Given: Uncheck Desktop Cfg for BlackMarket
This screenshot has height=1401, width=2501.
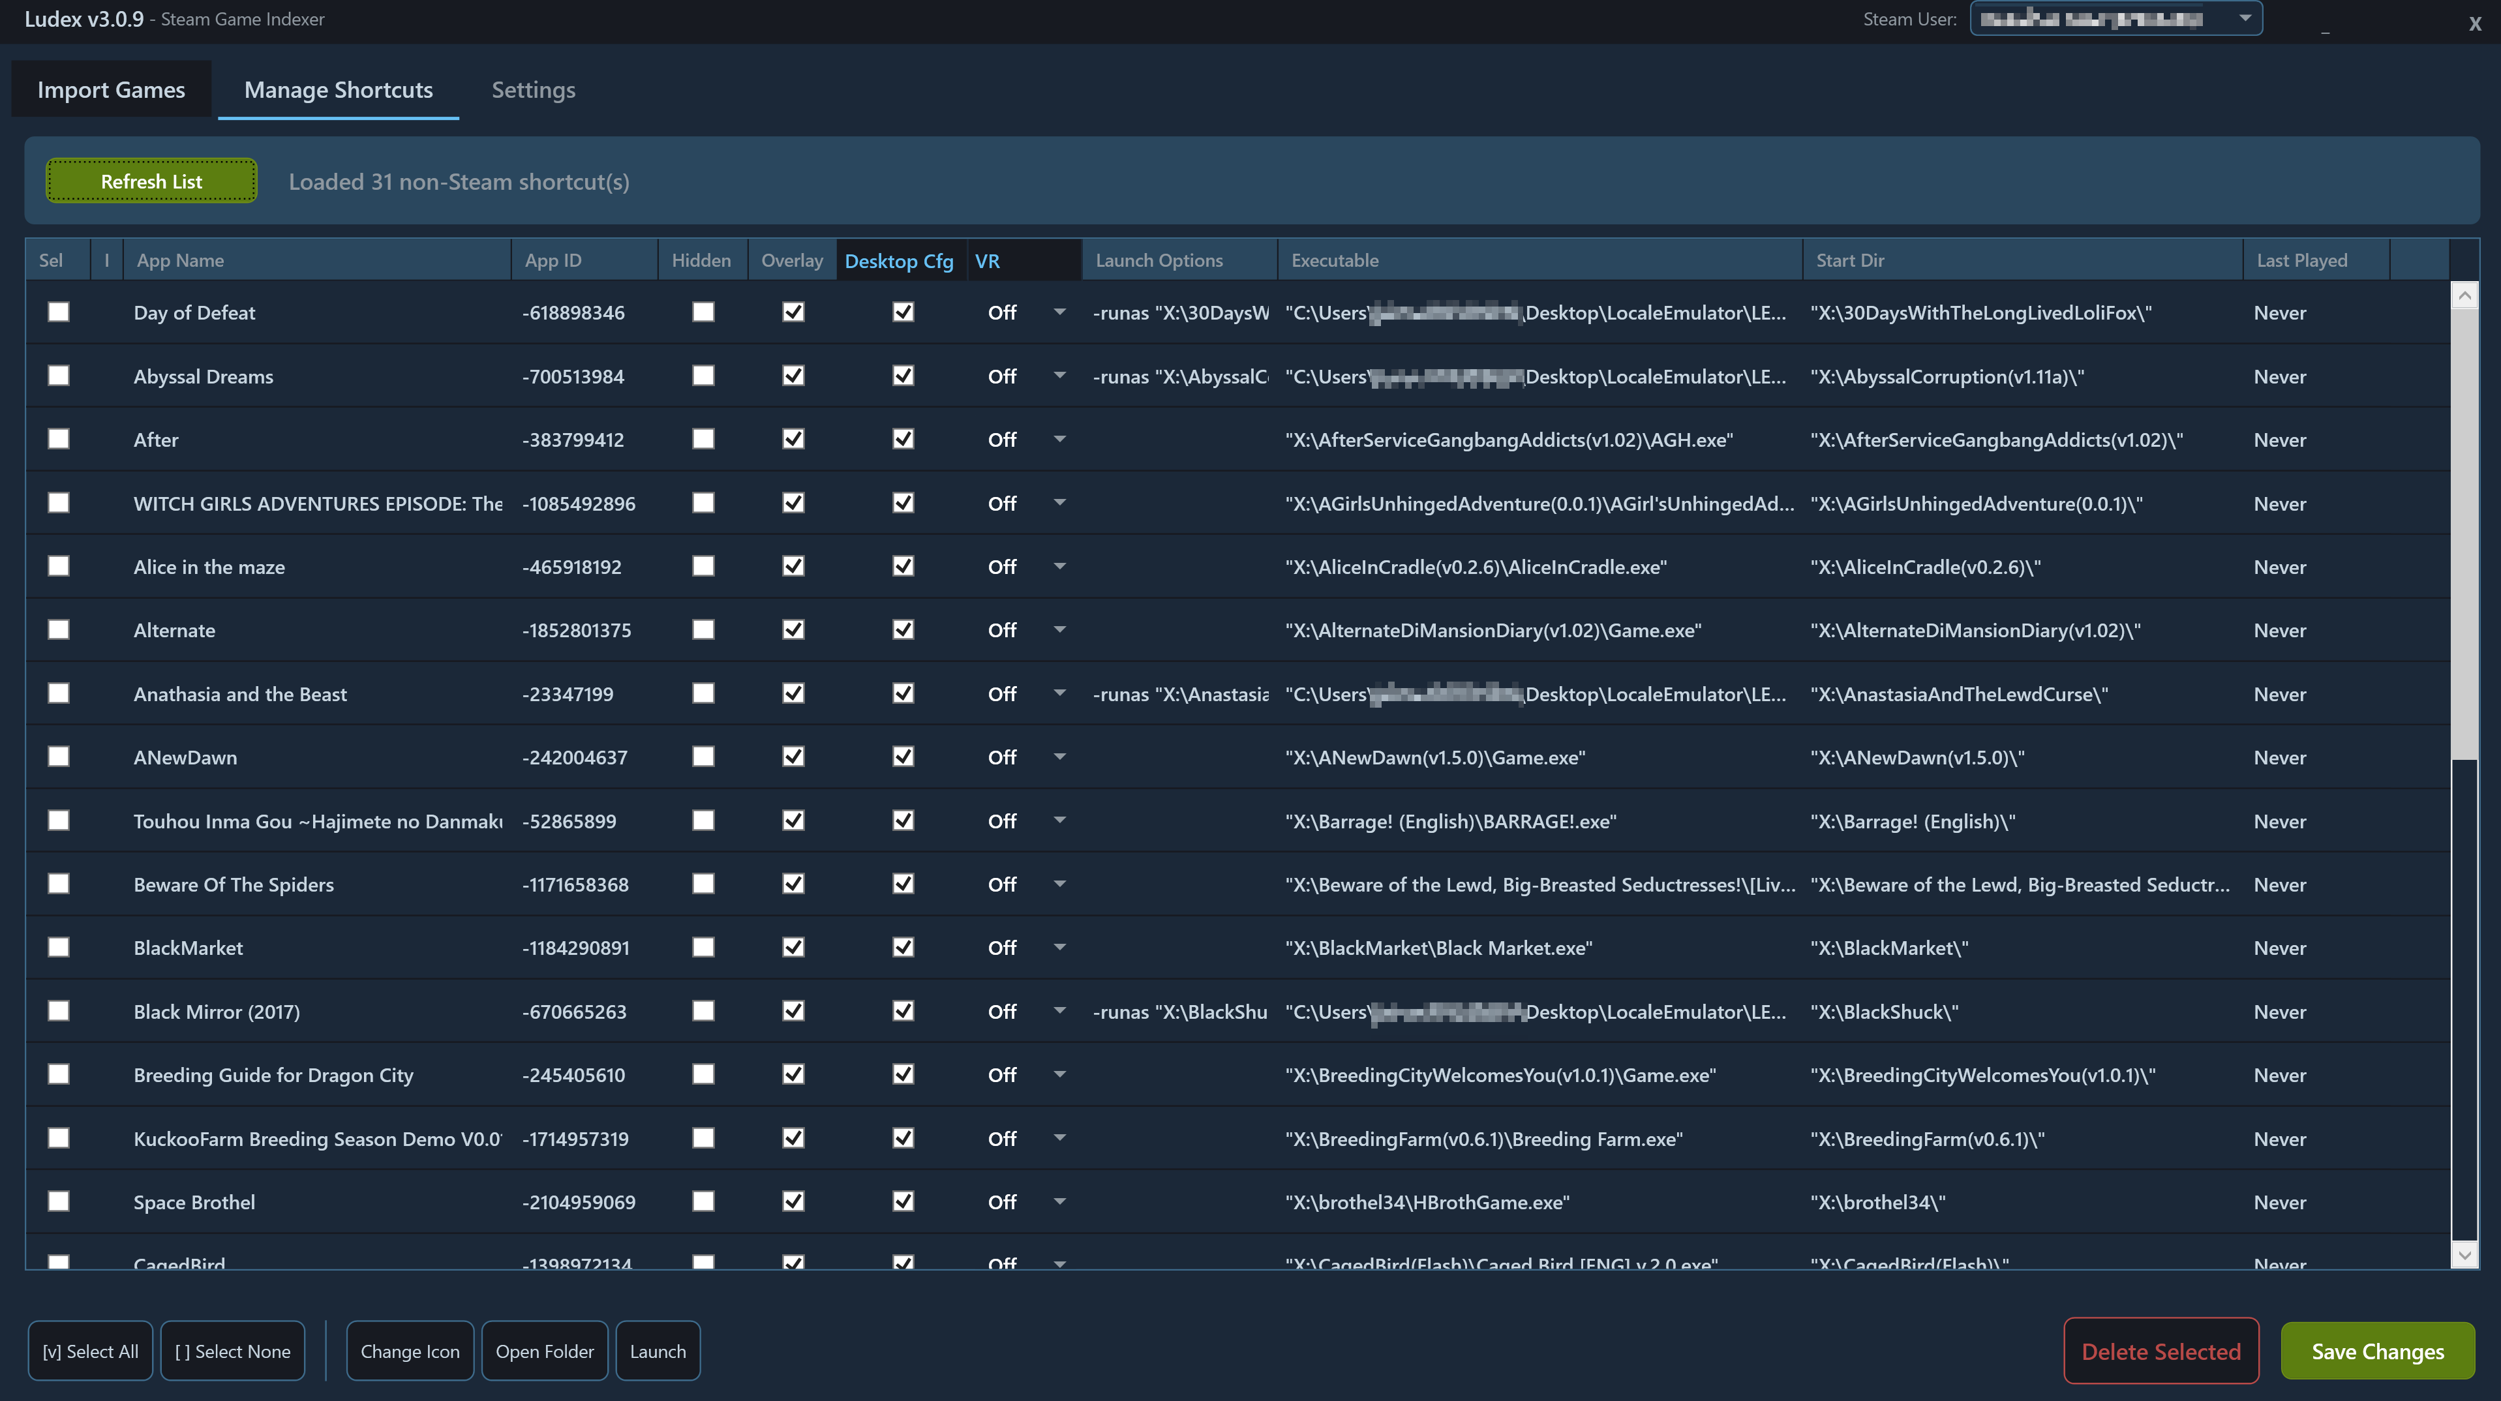Looking at the screenshot, I should click(x=903, y=948).
